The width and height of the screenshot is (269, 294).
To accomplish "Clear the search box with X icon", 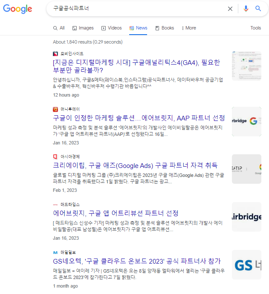I will [x=230, y=9].
